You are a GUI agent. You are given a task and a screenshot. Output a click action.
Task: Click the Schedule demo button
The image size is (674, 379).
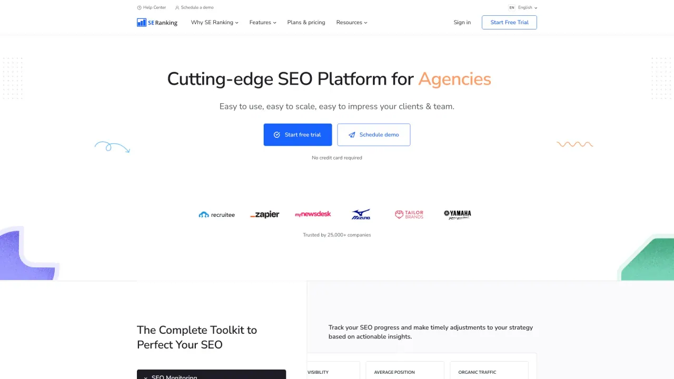click(x=374, y=135)
